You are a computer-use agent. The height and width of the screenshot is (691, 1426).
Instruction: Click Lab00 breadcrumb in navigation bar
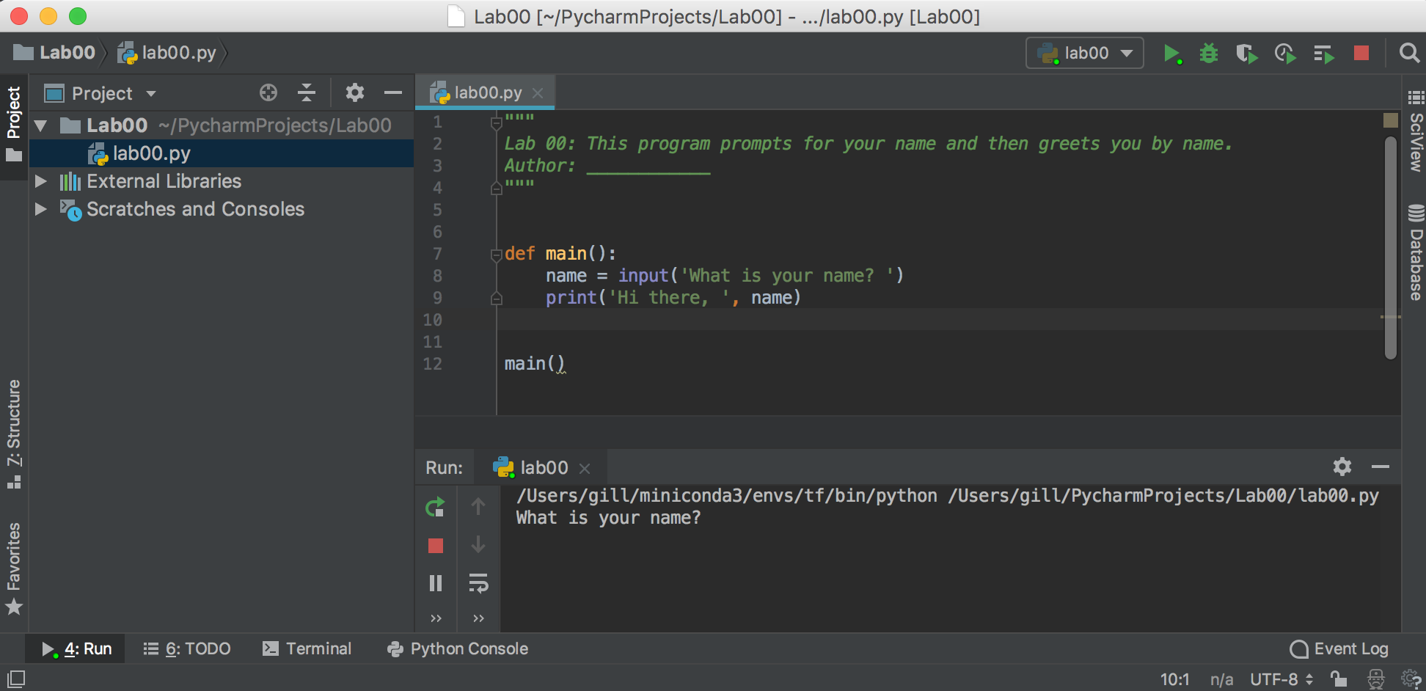(54, 53)
